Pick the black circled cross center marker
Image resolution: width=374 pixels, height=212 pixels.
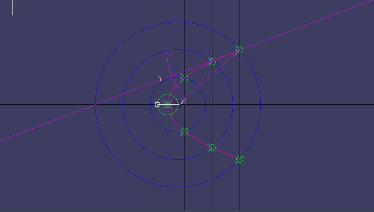[x=178, y=105]
